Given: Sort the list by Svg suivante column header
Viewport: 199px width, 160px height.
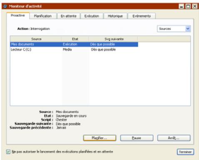Looking at the screenshot, I should coord(114,39).
